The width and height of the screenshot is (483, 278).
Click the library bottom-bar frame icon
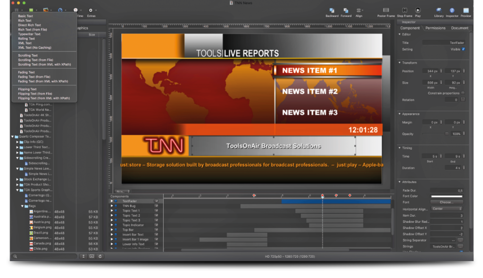(x=92, y=256)
